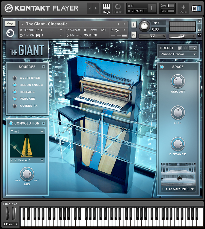The height and width of the screenshot is (229, 205).
Task: Toggle the Space reverb power button
Action: [x=162, y=67]
